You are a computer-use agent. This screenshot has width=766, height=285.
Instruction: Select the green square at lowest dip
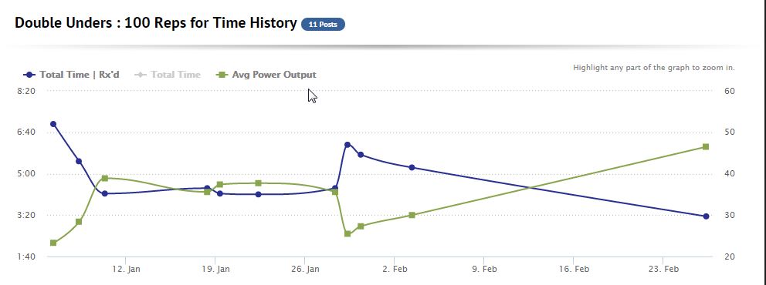347,234
